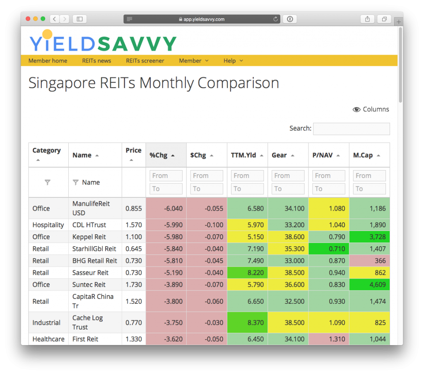Viewport: 424px width, 375px height.
Task: Open the Safari share icon
Action: [367, 19]
